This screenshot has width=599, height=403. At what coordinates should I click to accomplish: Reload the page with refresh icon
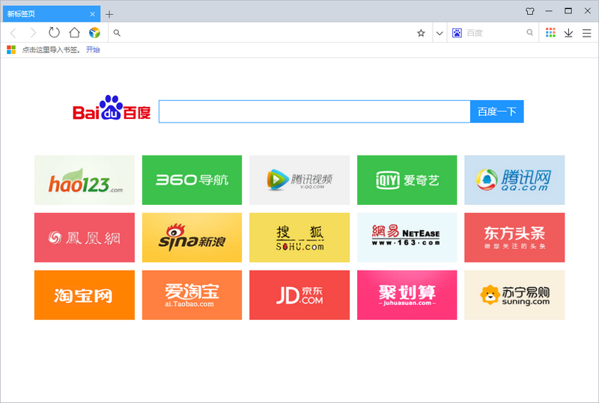click(54, 32)
